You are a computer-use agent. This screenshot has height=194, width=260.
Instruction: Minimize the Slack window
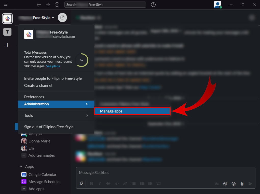pyautogui.click(x=231, y=5)
